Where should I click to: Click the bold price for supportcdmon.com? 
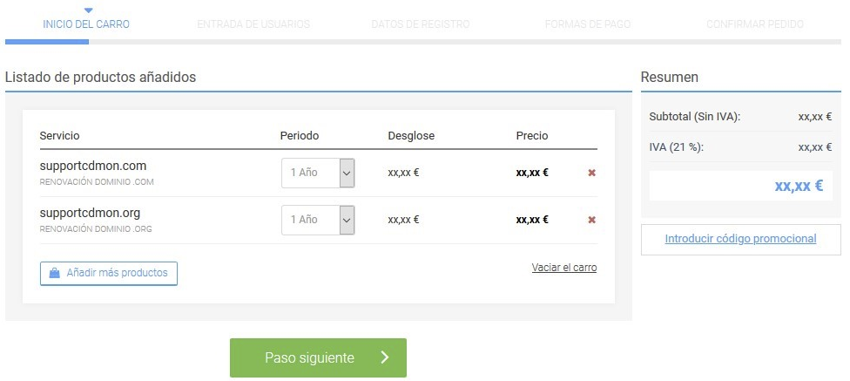point(532,173)
